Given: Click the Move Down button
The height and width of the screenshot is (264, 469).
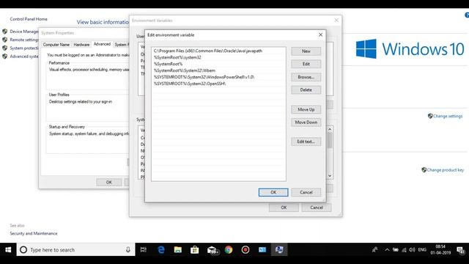Looking at the screenshot, I should [306, 122].
